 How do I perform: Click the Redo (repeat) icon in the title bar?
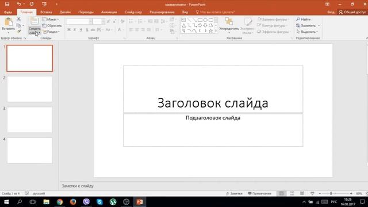(32, 4)
